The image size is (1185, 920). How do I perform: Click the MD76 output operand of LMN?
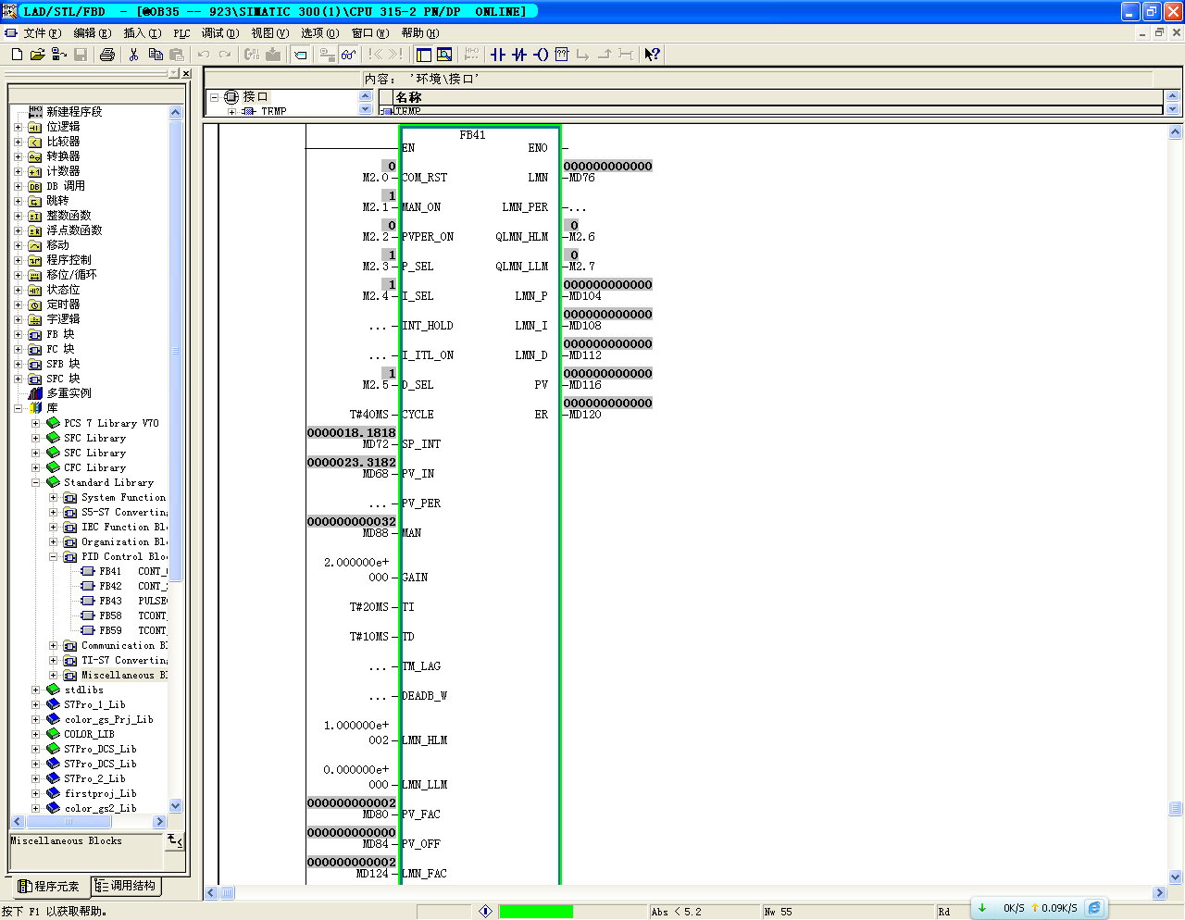[x=582, y=178]
